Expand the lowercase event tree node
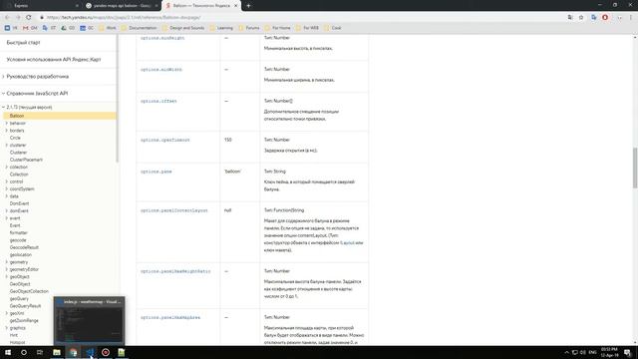 (7, 218)
